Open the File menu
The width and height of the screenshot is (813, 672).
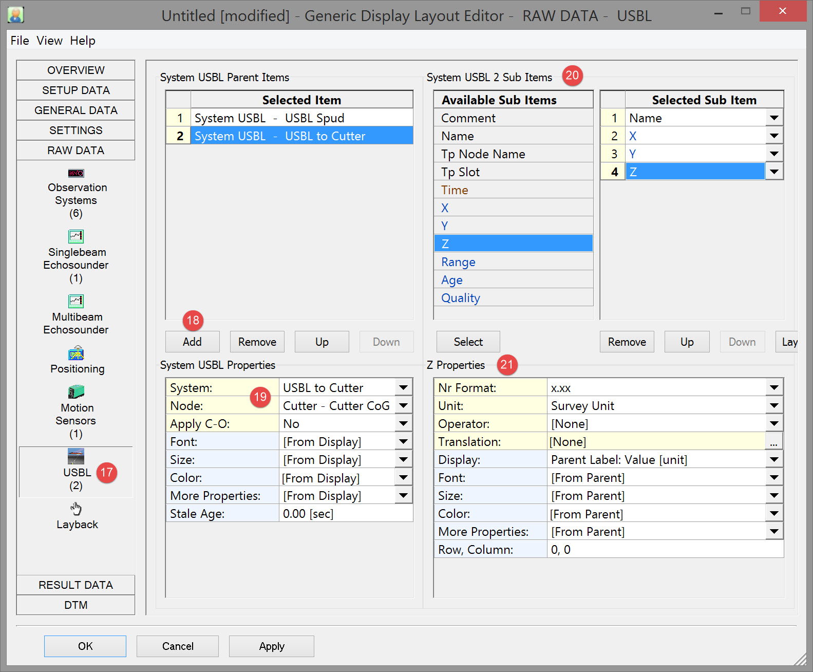20,41
